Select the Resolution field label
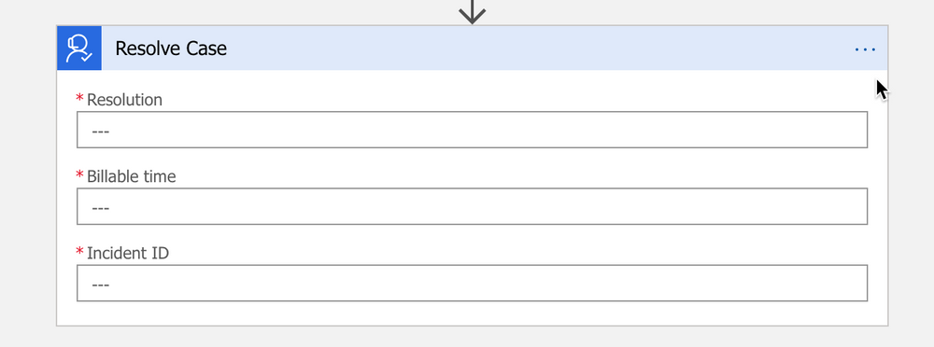Image resolution: width=934 pixels, height=347 pixels. [x=124, y=100]
